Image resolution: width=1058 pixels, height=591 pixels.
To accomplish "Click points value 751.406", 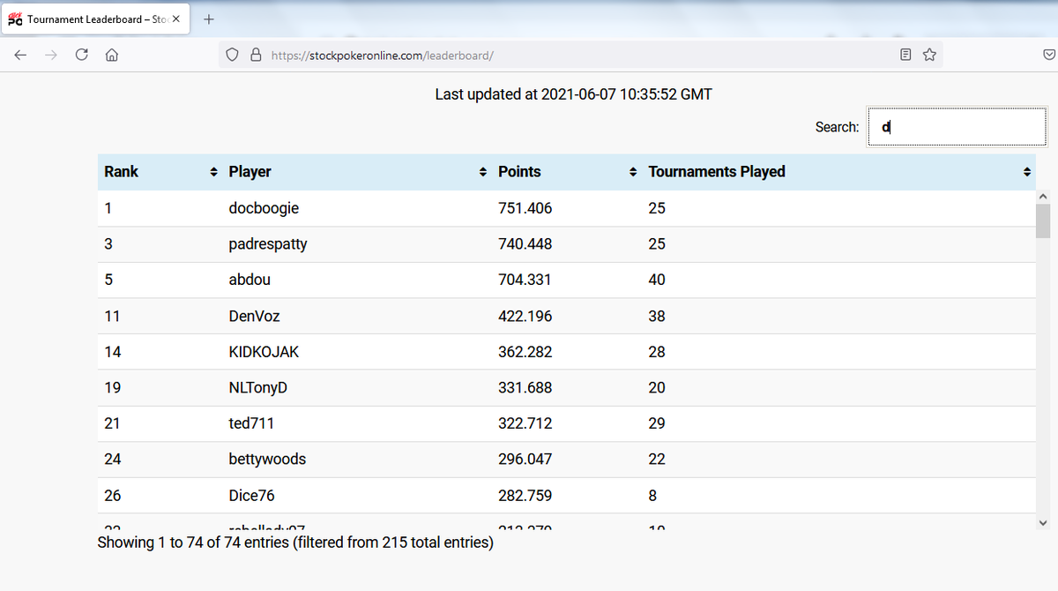I will tap(525, 208).
